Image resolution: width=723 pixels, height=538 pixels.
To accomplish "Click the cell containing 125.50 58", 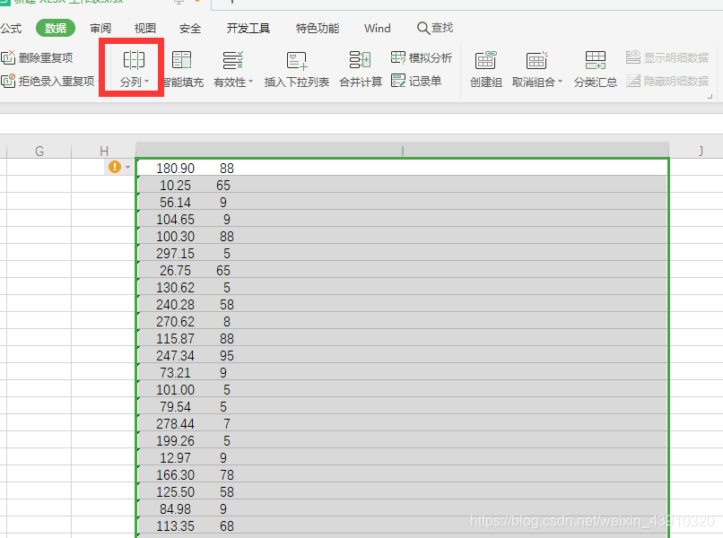I will coord(403,491).
